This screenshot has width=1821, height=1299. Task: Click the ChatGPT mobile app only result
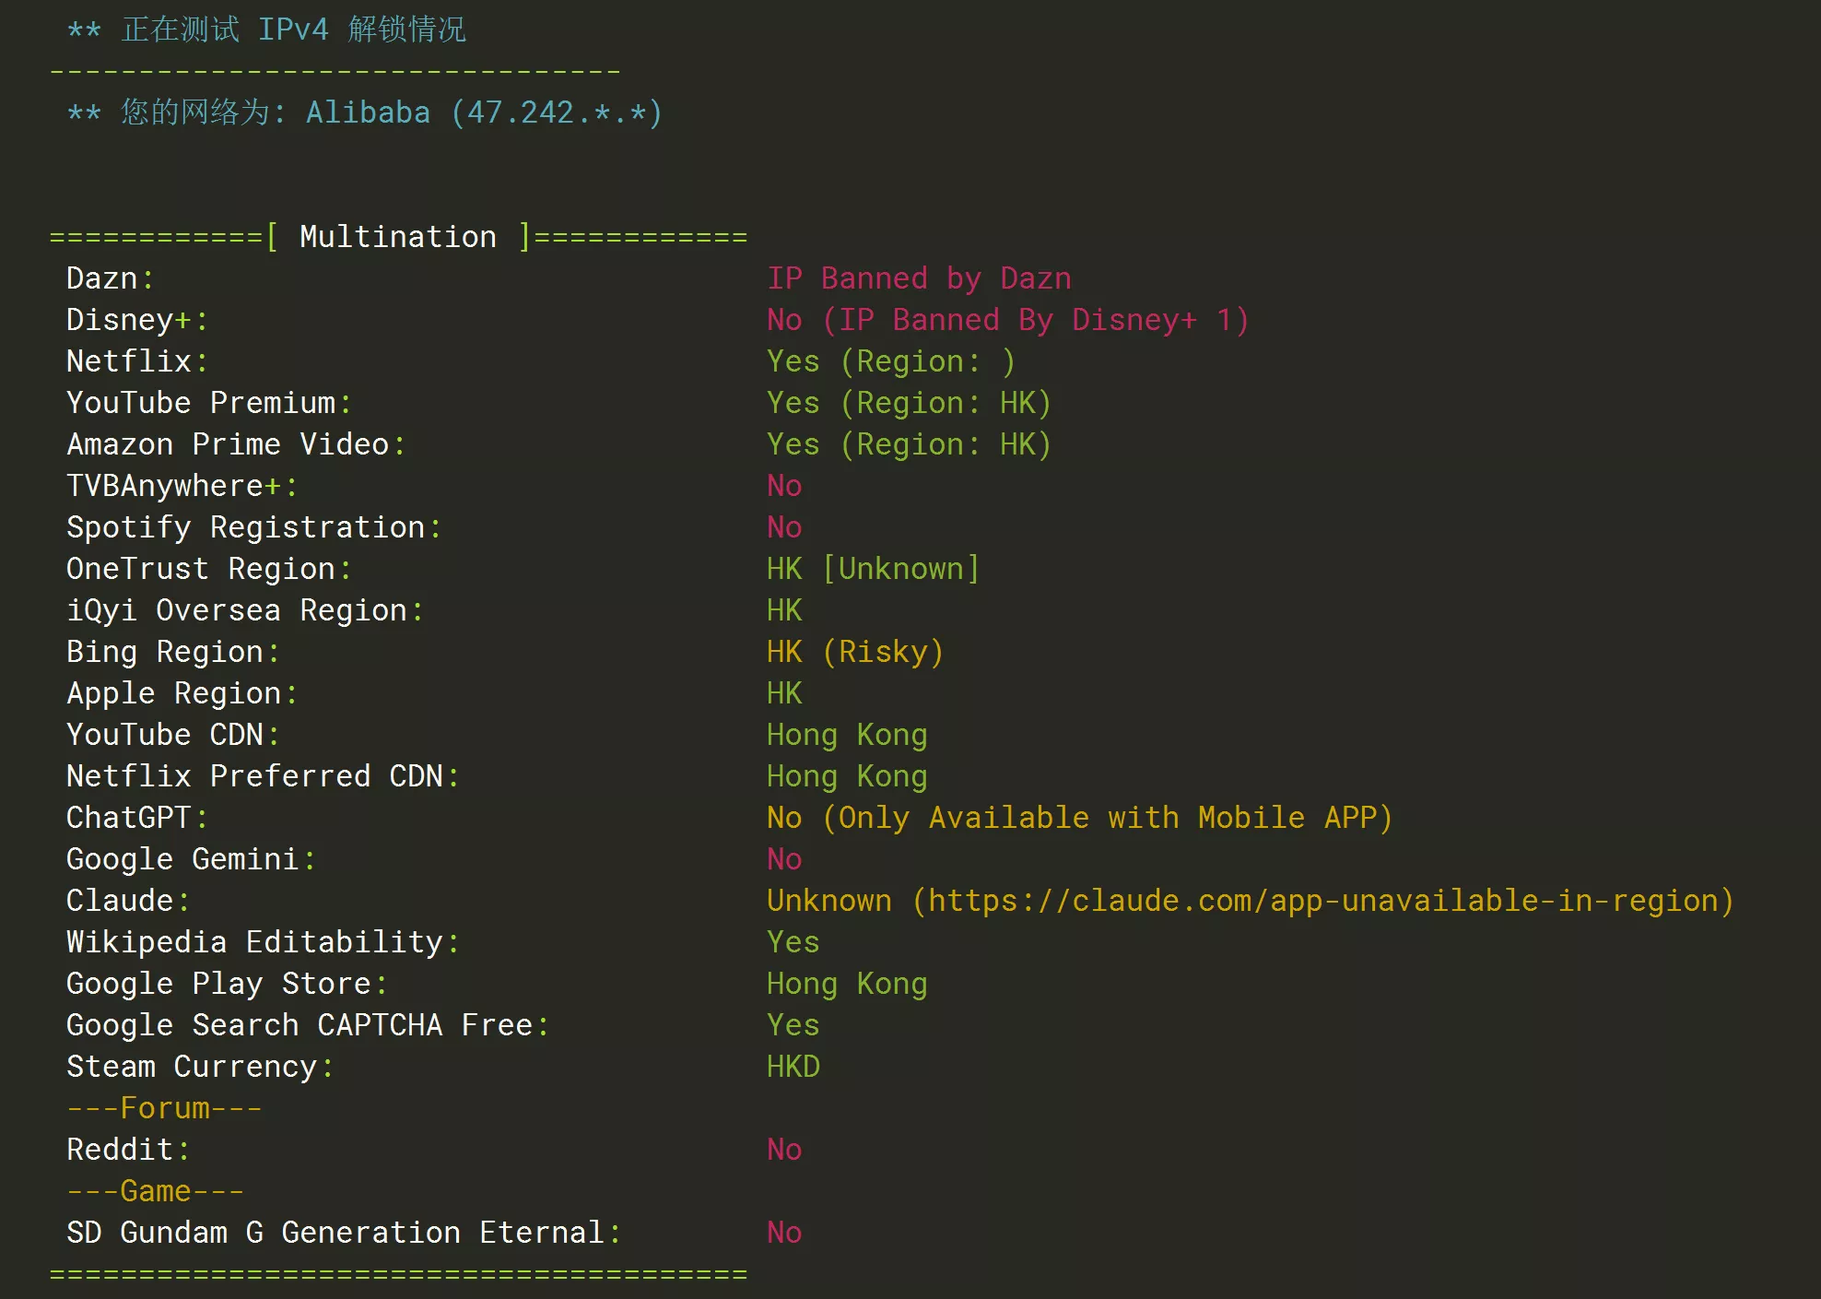pyautogui.click(x=1078, y=818)
